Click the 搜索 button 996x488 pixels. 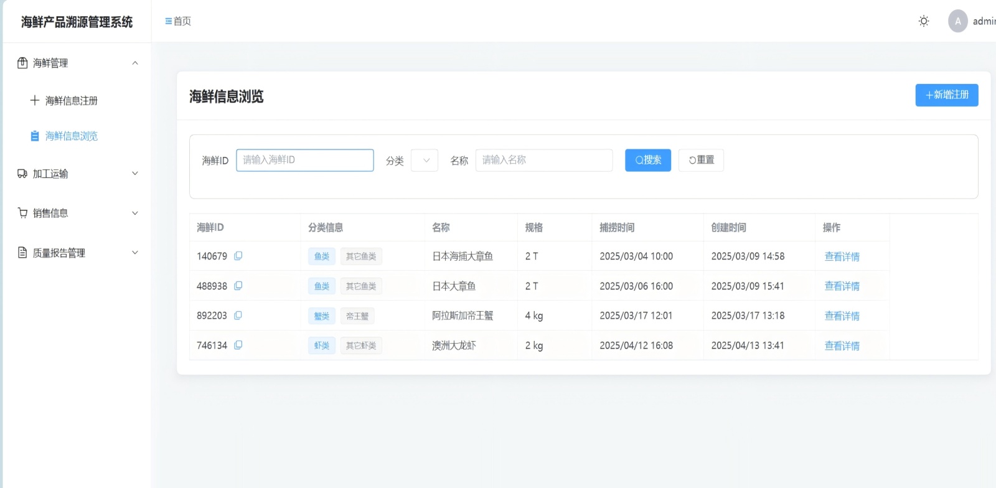pos(647,160)
